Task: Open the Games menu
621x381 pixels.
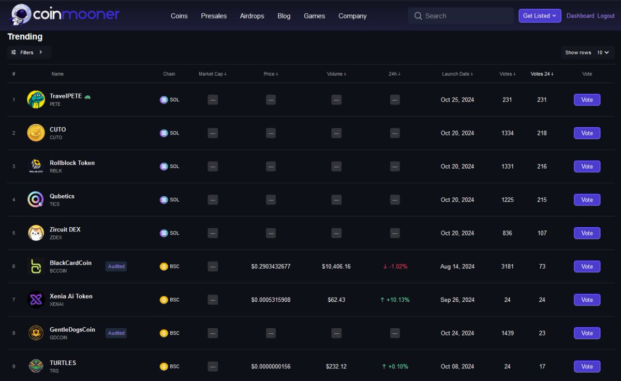Action: (x=315, y=16)
